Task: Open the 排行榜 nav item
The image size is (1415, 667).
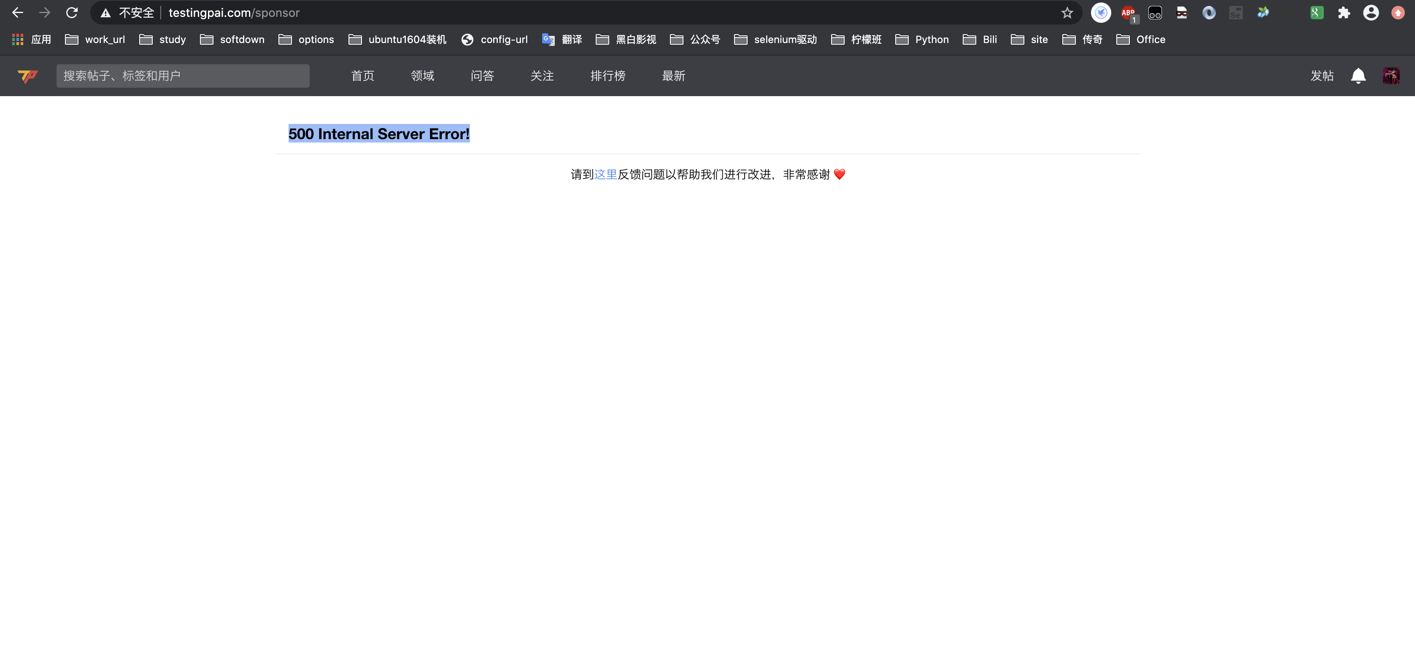Action: [x=608, y=76]
